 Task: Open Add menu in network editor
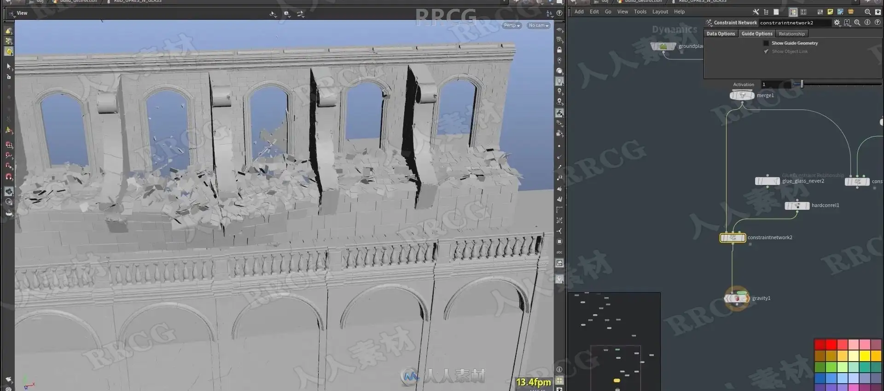(579, 11)
